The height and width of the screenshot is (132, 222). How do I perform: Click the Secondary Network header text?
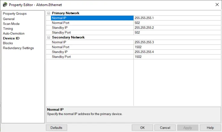(68, 37)
